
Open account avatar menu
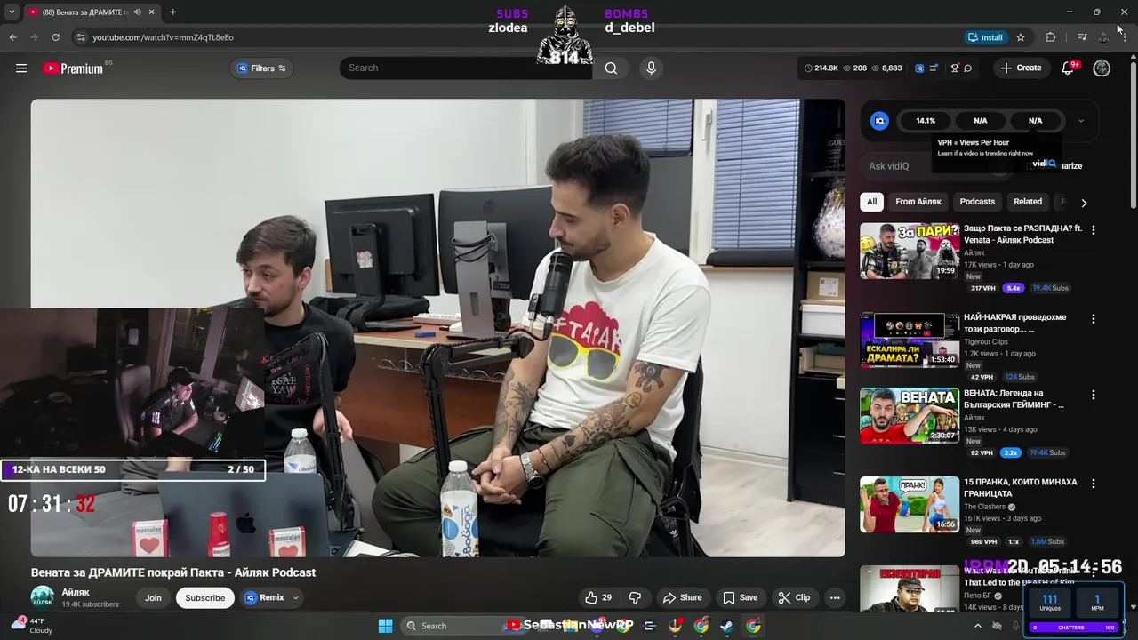point(1102,68)
